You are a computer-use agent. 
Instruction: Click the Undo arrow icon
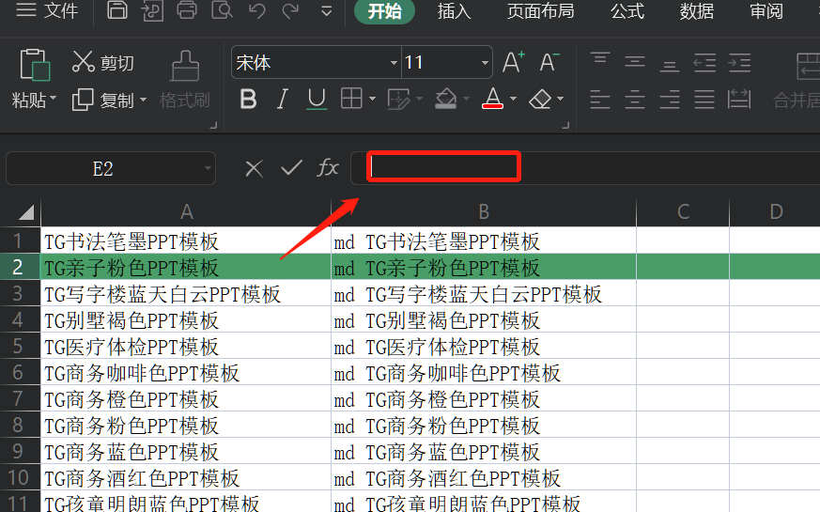[x=256, y=11]
